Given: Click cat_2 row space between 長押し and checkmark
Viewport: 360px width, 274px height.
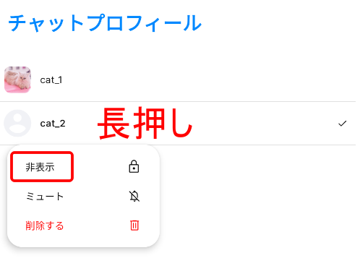Looking at the screenshot, I should tap(265, 124).
